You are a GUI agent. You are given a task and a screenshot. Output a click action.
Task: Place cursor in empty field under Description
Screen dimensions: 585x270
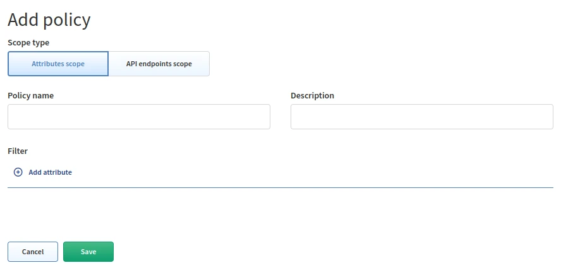click(421, 117)
